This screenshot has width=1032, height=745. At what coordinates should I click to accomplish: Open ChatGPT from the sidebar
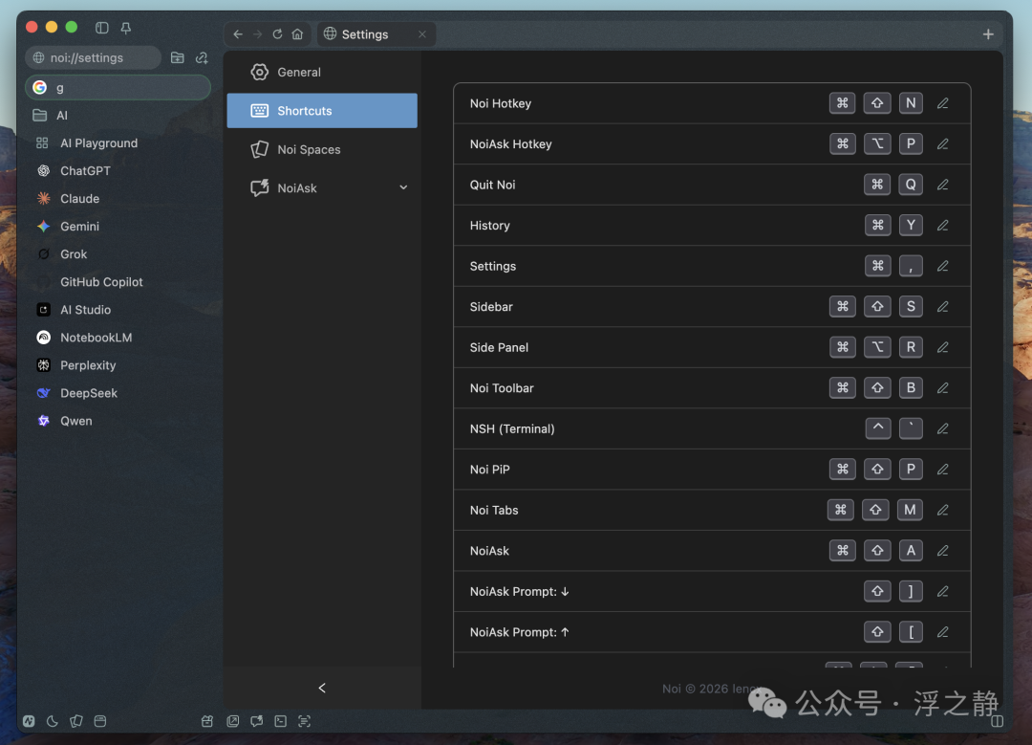click(x=118, y=171)
